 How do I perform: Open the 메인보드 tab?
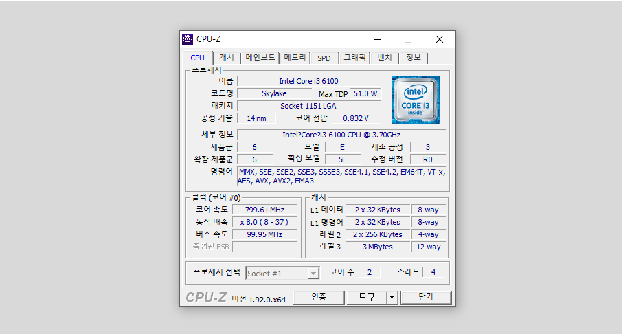click(260, 58)
